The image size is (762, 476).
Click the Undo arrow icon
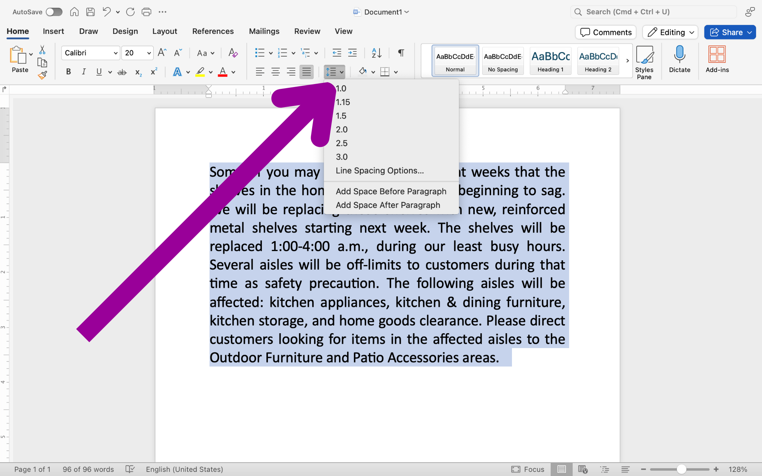click(x=107, y=12)
